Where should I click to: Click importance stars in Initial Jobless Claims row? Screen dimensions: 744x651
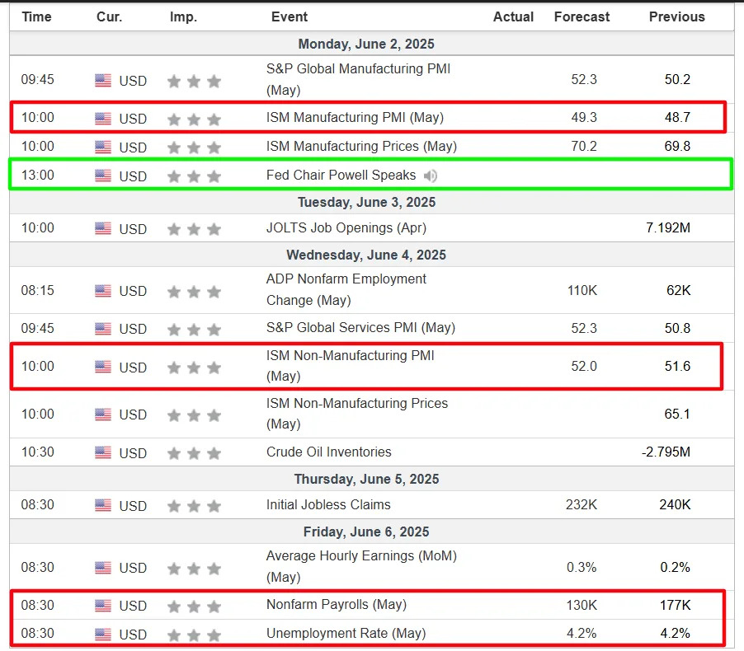click(194, 507)
